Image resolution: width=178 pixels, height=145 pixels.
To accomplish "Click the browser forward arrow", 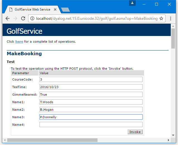I will [15, 18].
